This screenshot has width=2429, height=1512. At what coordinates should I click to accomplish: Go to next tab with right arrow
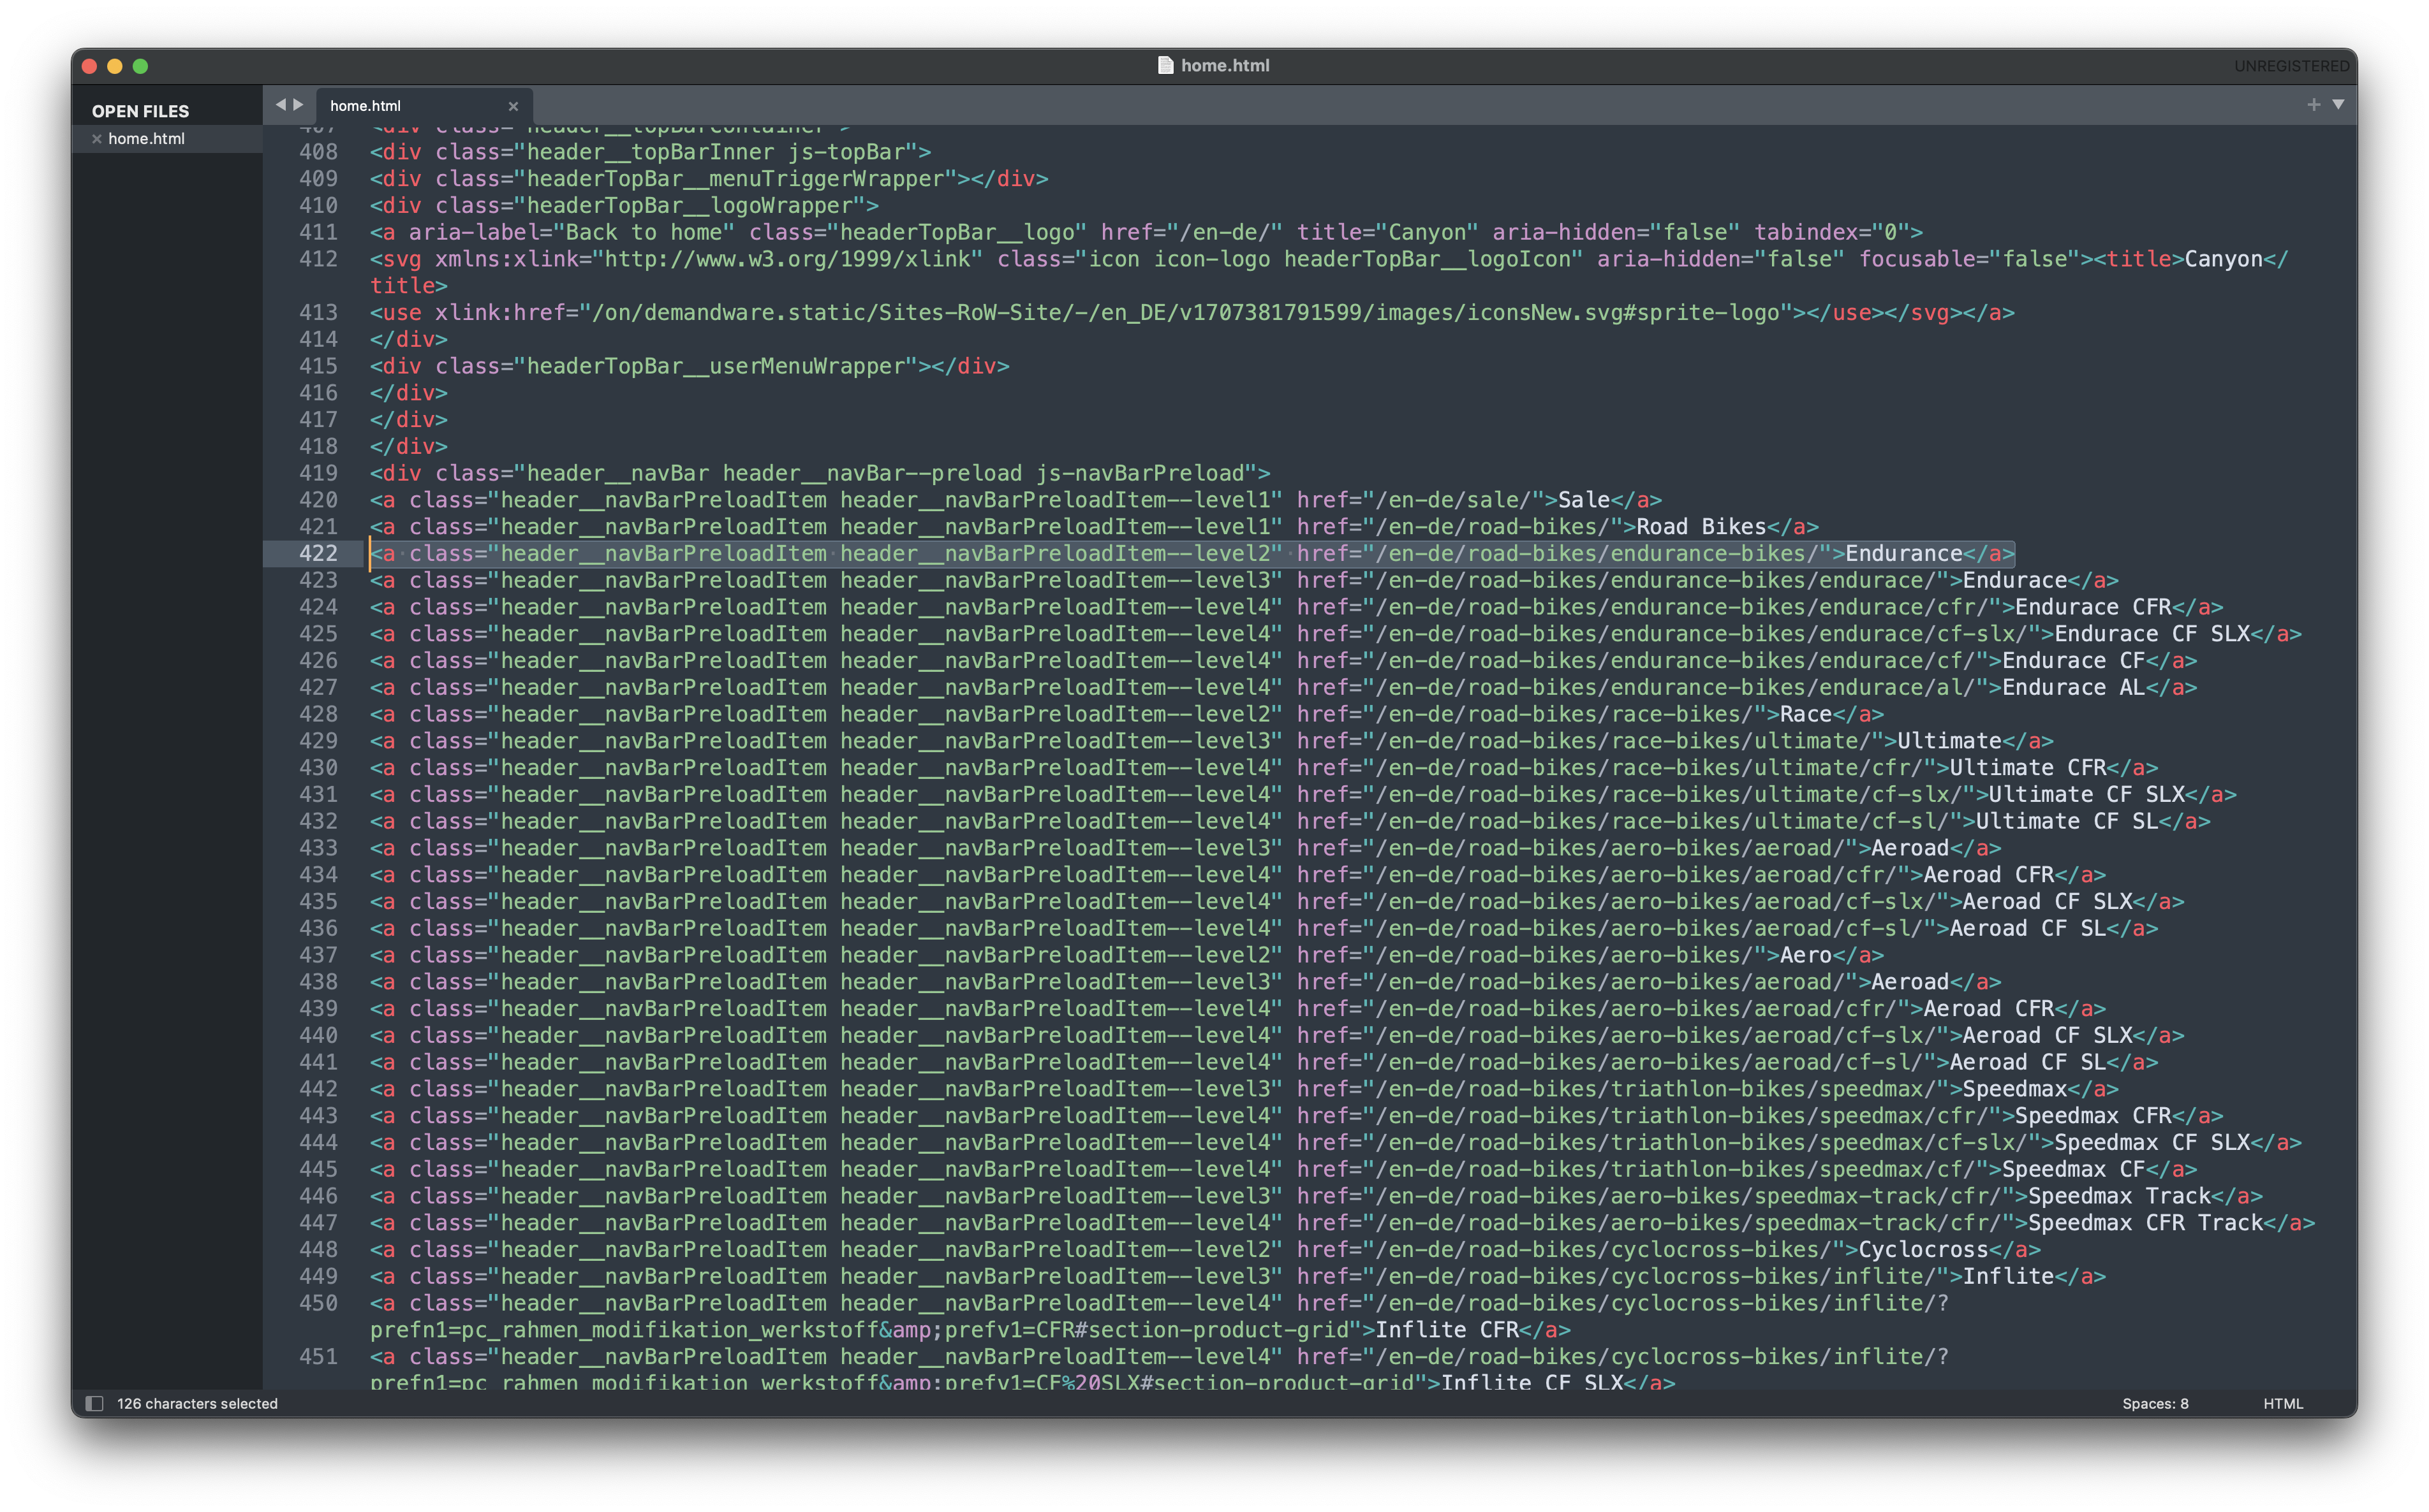[298, 104]
